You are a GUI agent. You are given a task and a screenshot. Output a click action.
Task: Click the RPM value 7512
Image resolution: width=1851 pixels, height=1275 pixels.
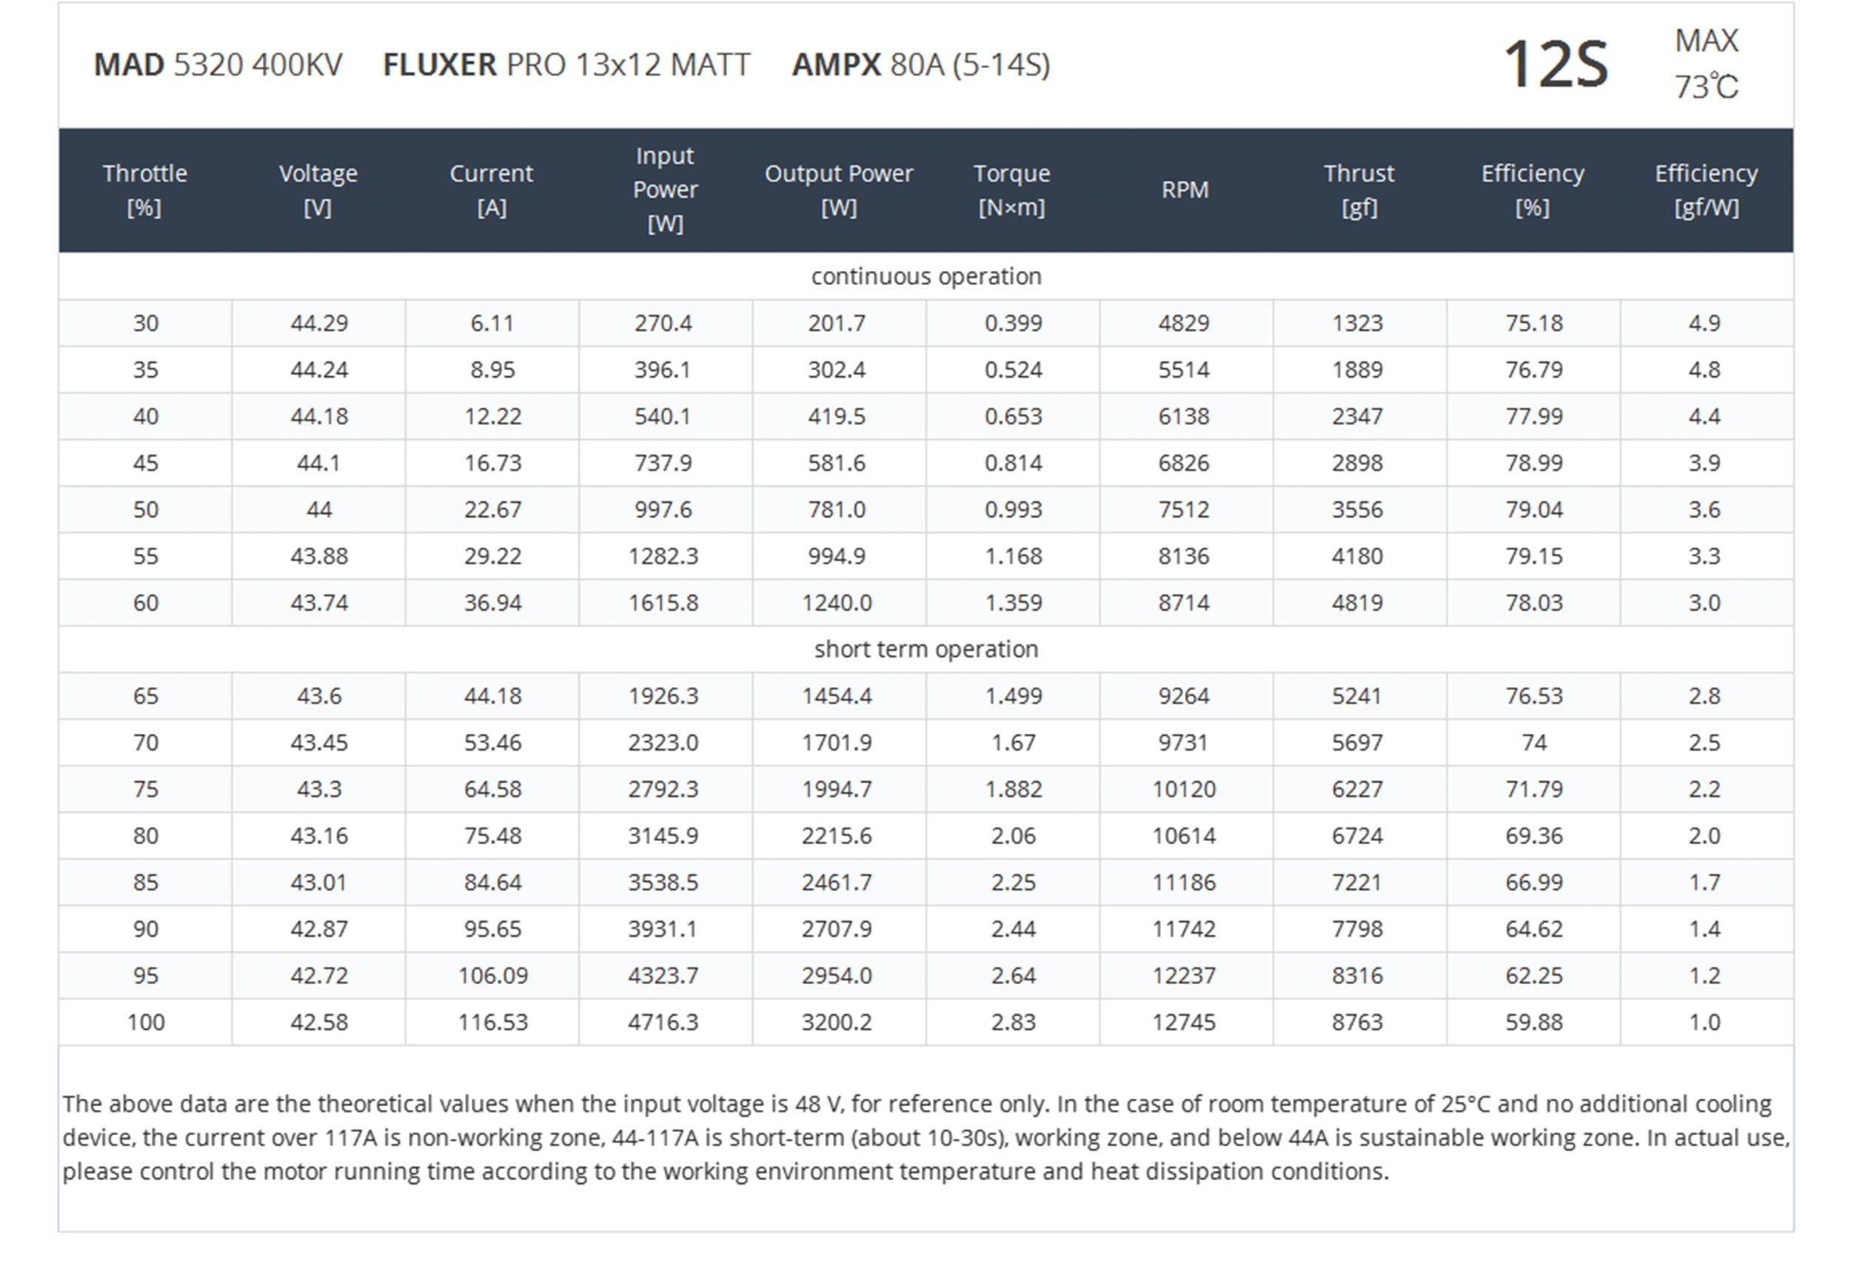click(x=1184, y=509)
